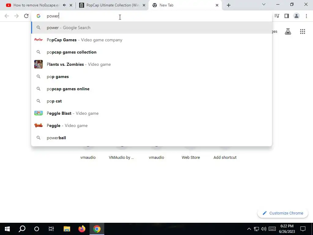Open the 6:22 PM clock and date
This screenshot has height=235, width=313.
click(287, 229)
